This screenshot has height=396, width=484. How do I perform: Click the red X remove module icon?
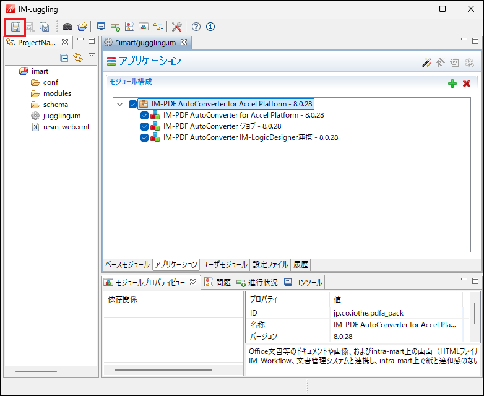[x=466, y=84]
